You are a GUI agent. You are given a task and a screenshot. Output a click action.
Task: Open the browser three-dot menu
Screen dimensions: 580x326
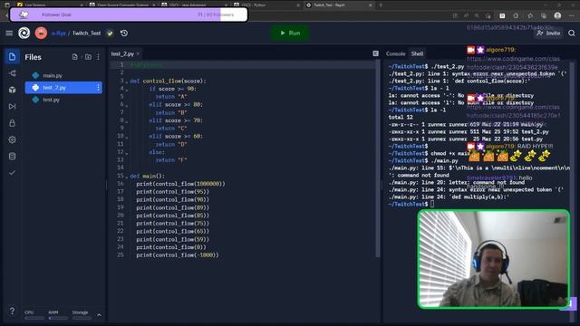(572, 15)
